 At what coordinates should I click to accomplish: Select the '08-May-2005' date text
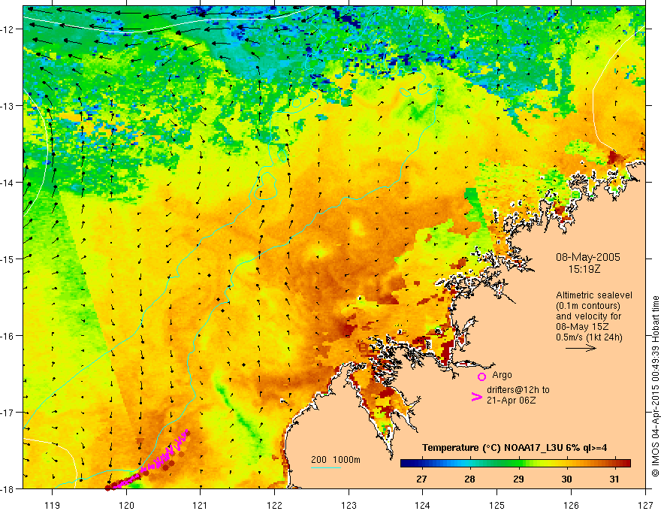[587, 257]
